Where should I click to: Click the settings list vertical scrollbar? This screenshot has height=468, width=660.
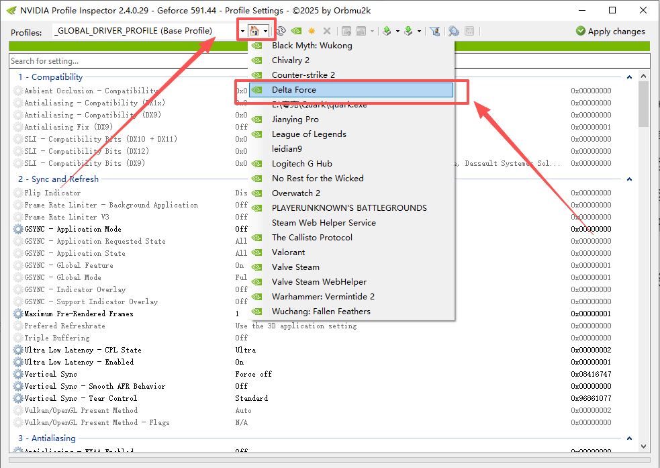click(x=643, y=269)
